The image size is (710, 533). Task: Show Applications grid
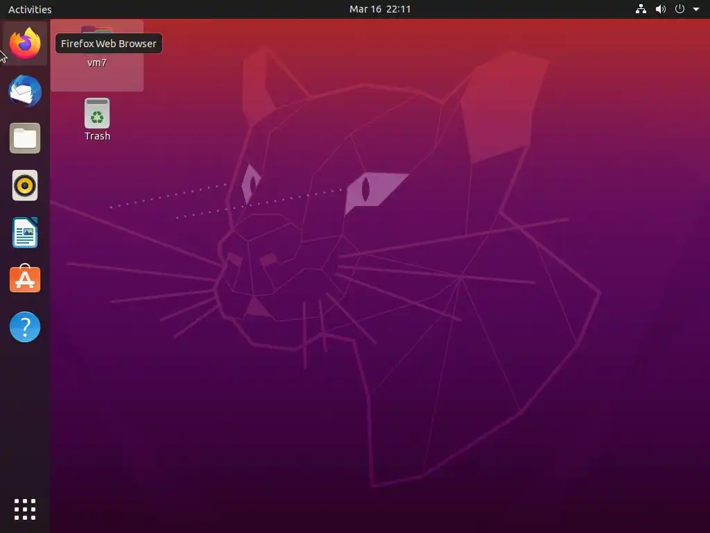25,509
